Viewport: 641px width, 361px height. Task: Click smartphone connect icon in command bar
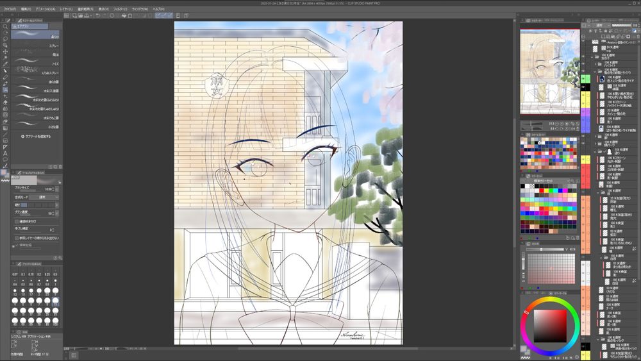coord(178,15)
